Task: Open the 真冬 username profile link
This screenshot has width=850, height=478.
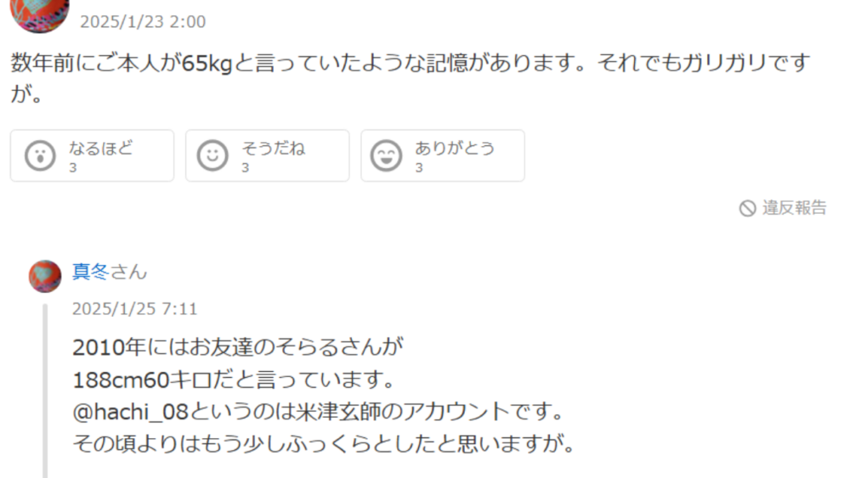Action: pos(91,271)
